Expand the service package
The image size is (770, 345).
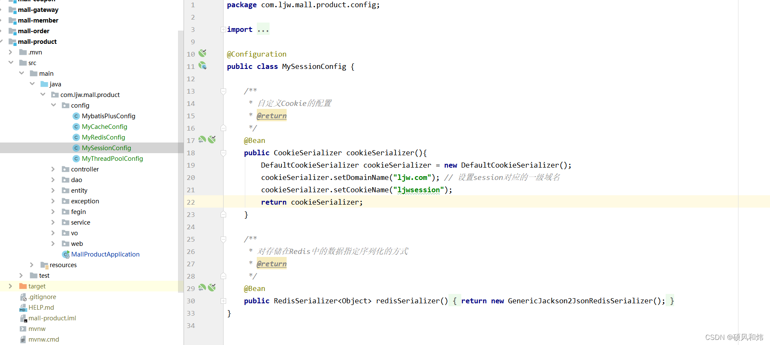coord(53,222)
